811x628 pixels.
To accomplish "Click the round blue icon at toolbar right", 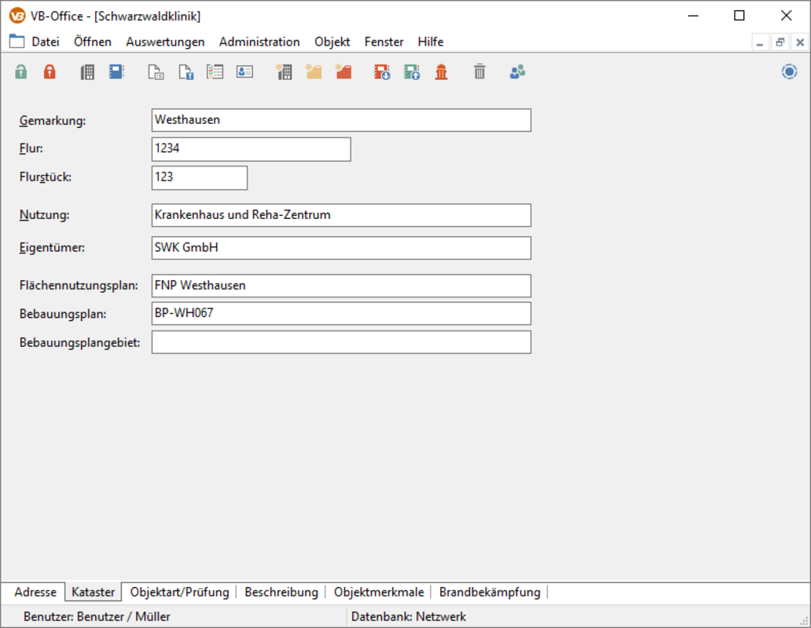I will coord(789,72).
